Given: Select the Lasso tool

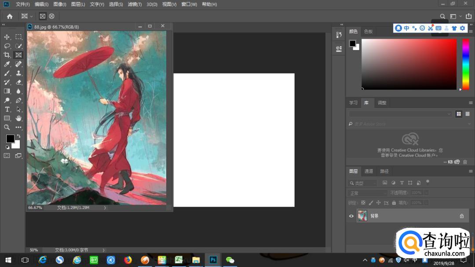Looking at the screenshot, I should (x=7, y=46).
